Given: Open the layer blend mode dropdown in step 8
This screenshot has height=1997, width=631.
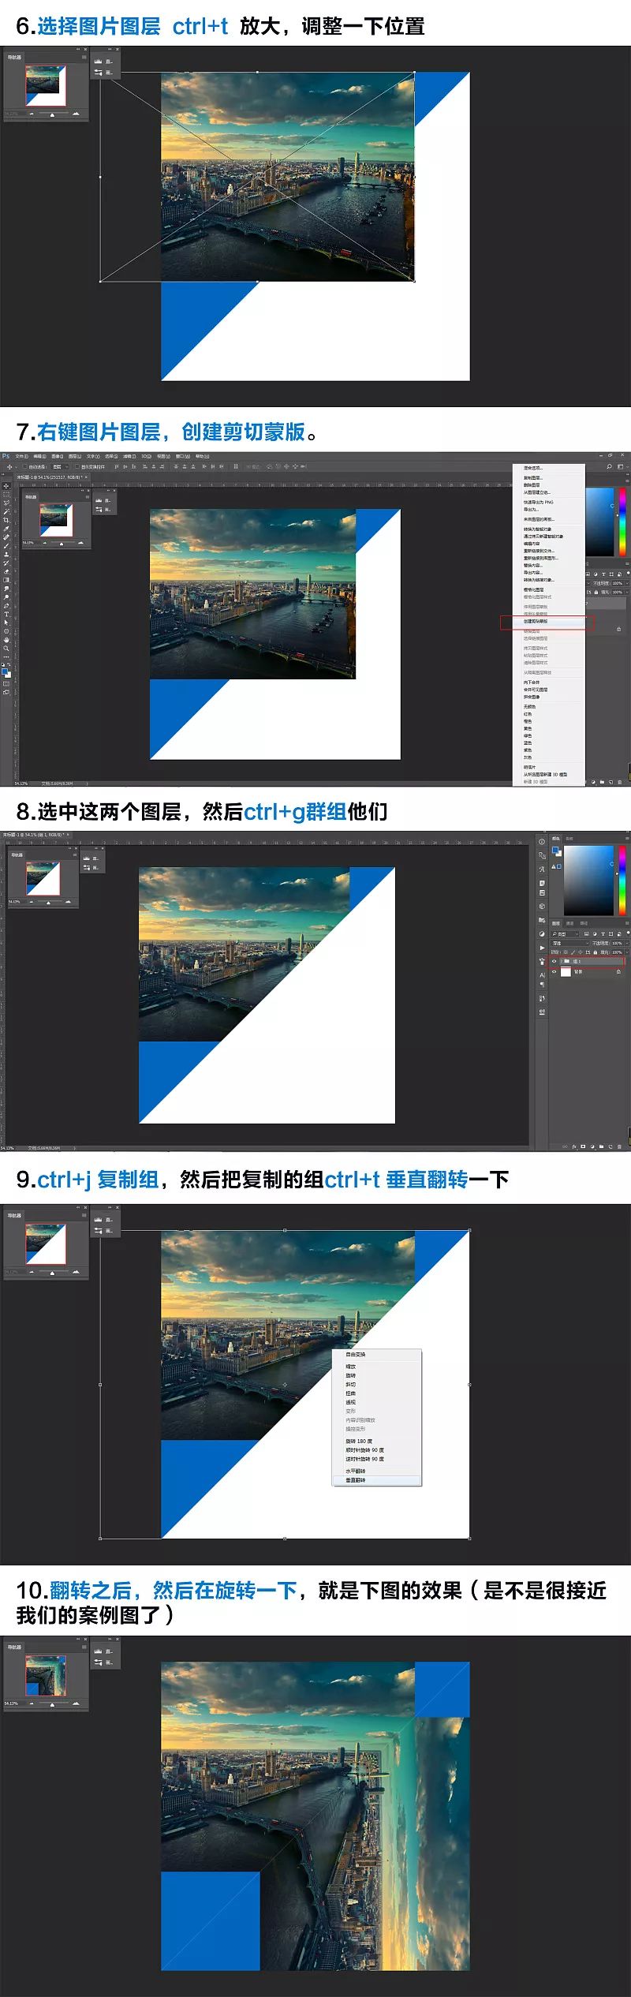Looking at the screenshot, I should [569, 943].
